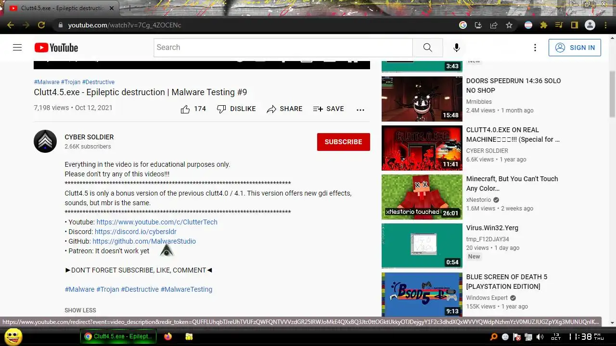Open YouTube settings three-dot menu
This screenshot has width=616, height=346.
(535, 48)
